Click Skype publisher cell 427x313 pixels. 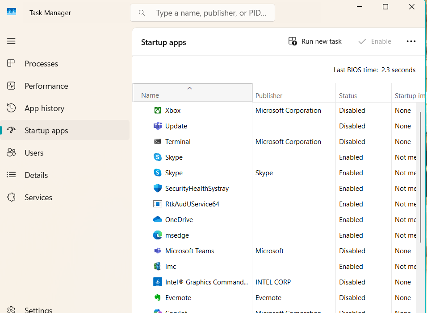(x=264, y=173)
